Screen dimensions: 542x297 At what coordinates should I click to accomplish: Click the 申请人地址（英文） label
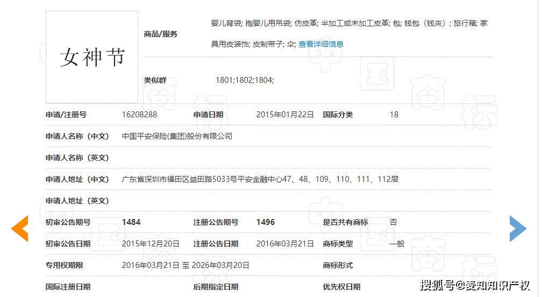pyautogui.click(x=77, y=201)
